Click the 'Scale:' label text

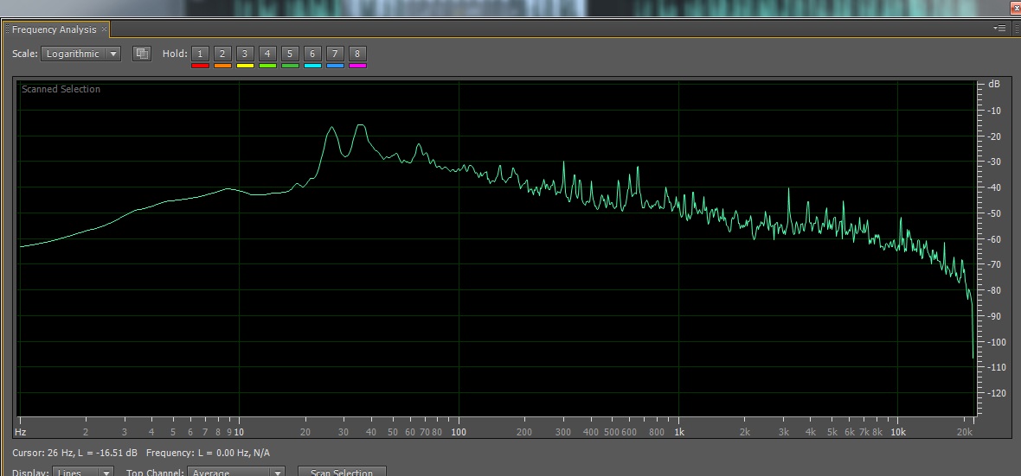point(25,54)
